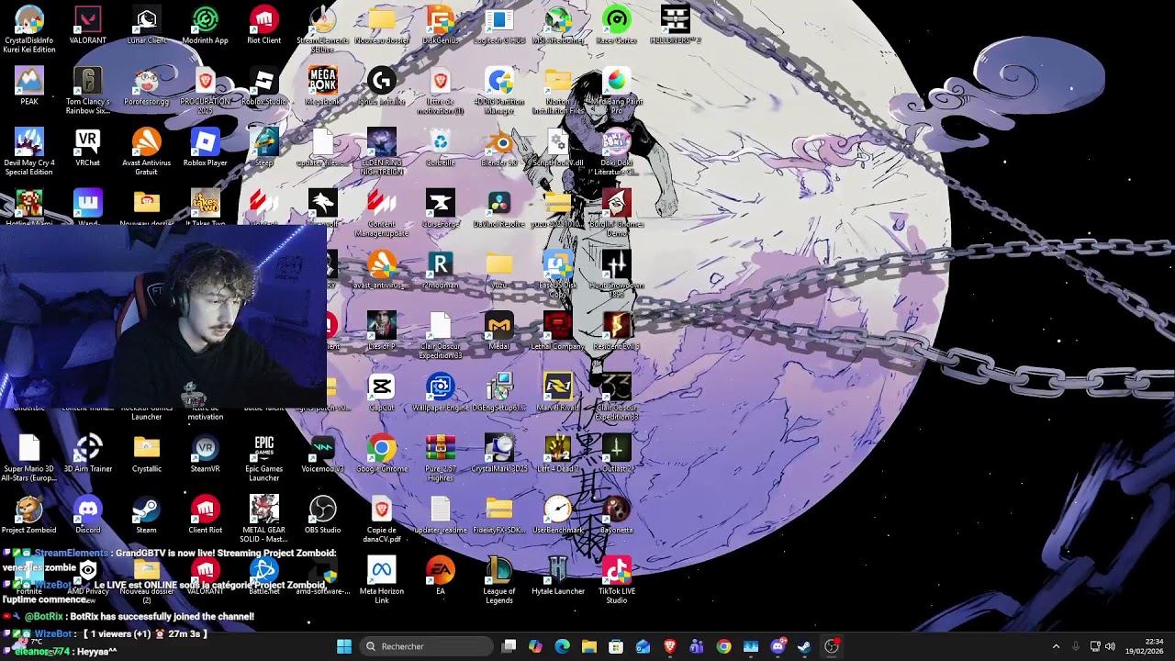This screenshot has width=1175, height=661.
Task: Select the Roblox Player shortcut
Action: [206, 148]
